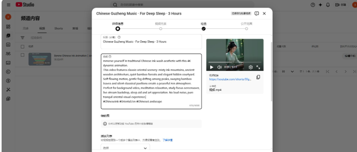Click the search magnifier icon
Viewport: 357px width, 152px height.
[x=115, y=4]
